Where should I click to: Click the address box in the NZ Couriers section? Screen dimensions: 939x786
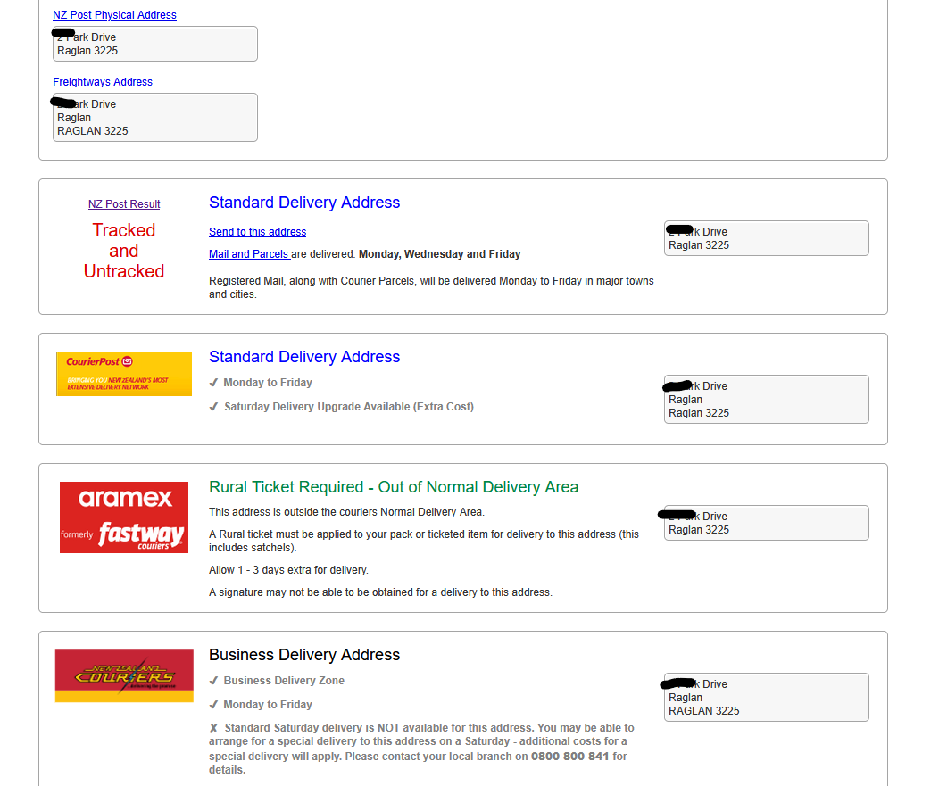click(766, 698)
